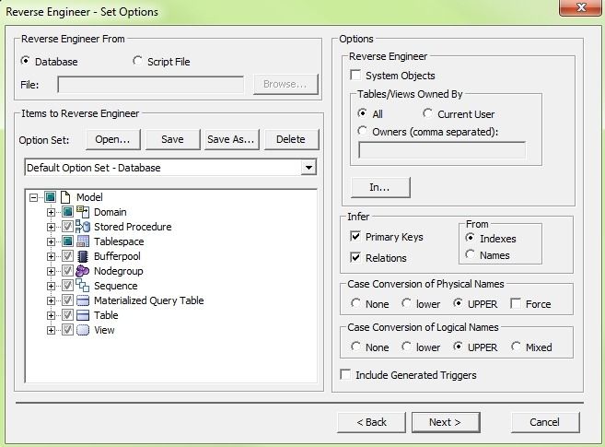The height and width of the screenshot is (447, 605).
Task: Click the Owners comma separated text field
Action: pos(442,150)
